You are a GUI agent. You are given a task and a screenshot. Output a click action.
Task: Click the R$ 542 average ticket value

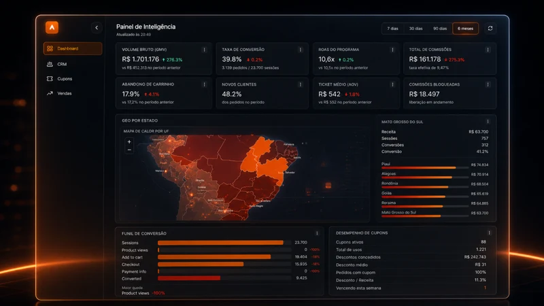(329, 94)
